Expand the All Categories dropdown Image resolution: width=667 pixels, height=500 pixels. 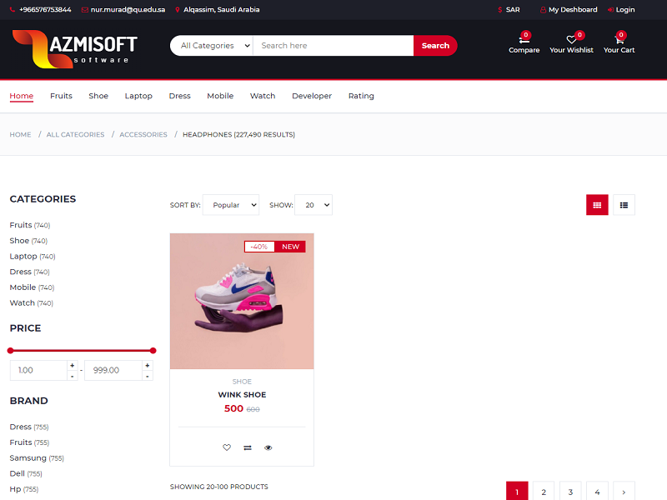point(215,46)
